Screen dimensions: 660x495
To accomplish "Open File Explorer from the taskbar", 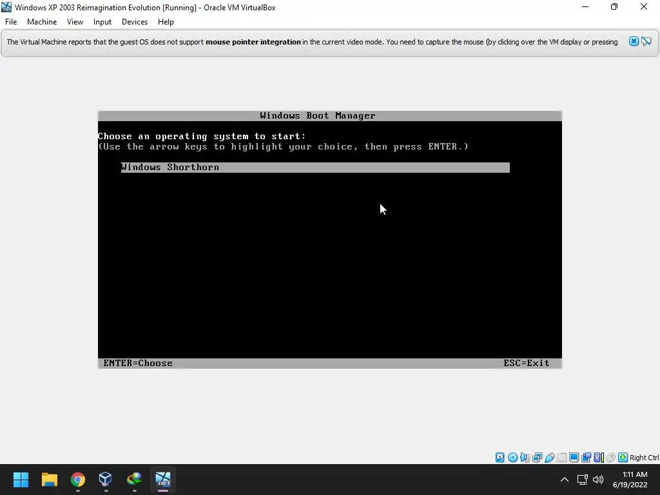I will [x=49, y=480].
